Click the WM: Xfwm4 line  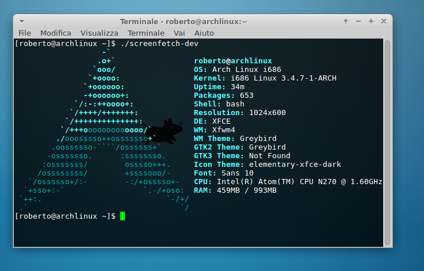click(x=215, y=130)
